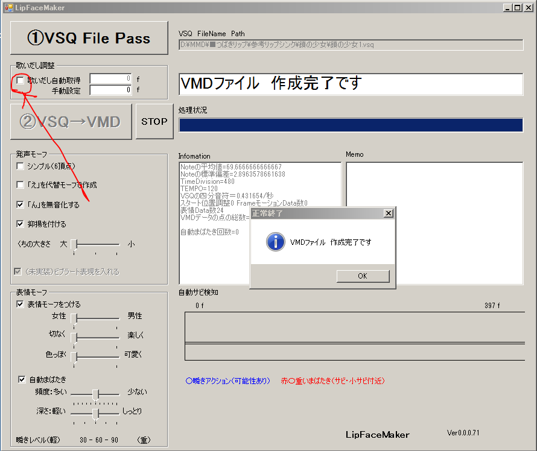Click the red 重いまばたき legend text
The width and height of the screenshot is (537, 451).
coord(333,381)
